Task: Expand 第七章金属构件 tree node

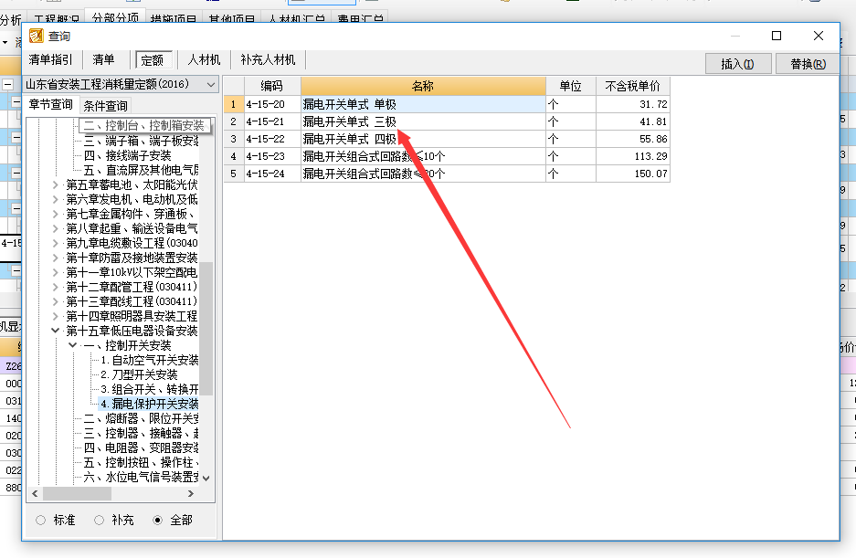Action: (x=55, y=214)
